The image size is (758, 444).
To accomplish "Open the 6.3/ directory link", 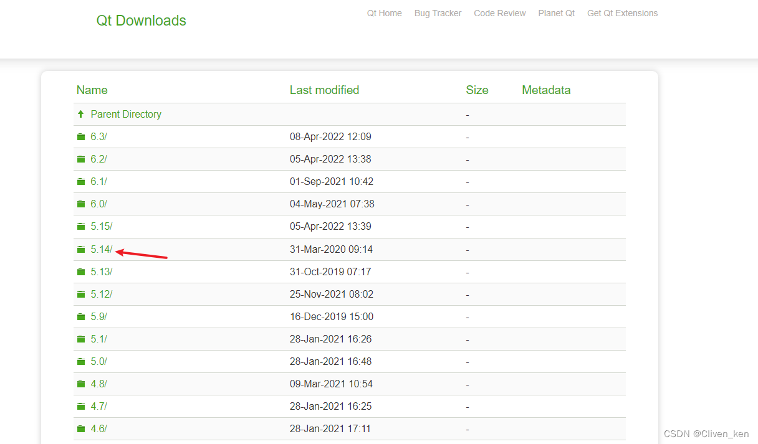I will pyautogui.click(x=99, y=137).
